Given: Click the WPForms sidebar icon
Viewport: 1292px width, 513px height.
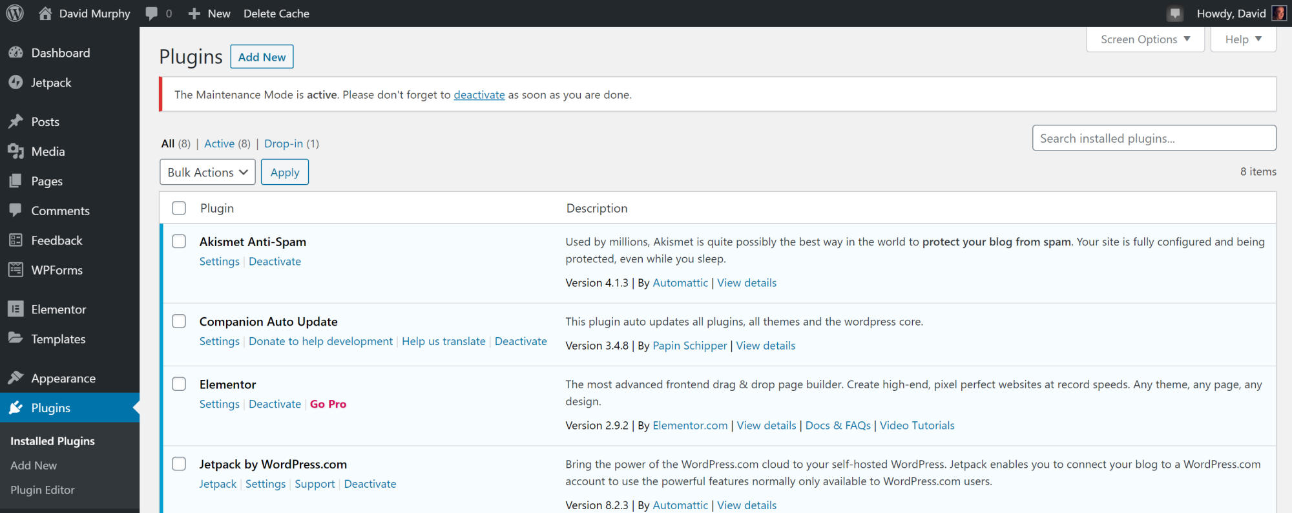Looking at the screenshot, I should pyautogui.click(x=16, y=270).
